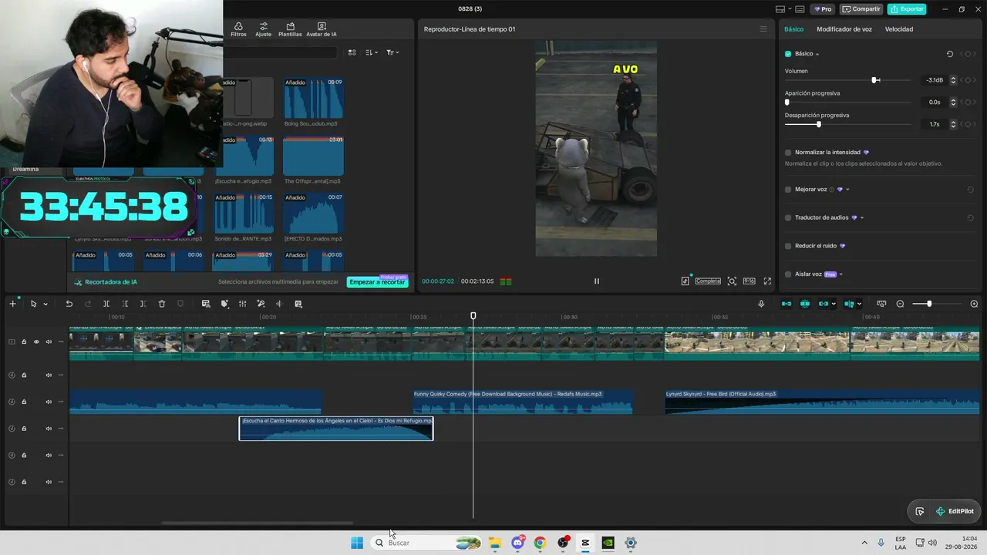
Task: Open the EditPilot assistant
Action: pyautogui.click(x=955, y=511)
